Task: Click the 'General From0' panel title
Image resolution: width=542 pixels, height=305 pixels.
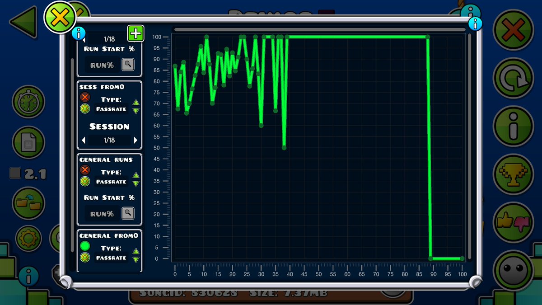Action: 109,235
